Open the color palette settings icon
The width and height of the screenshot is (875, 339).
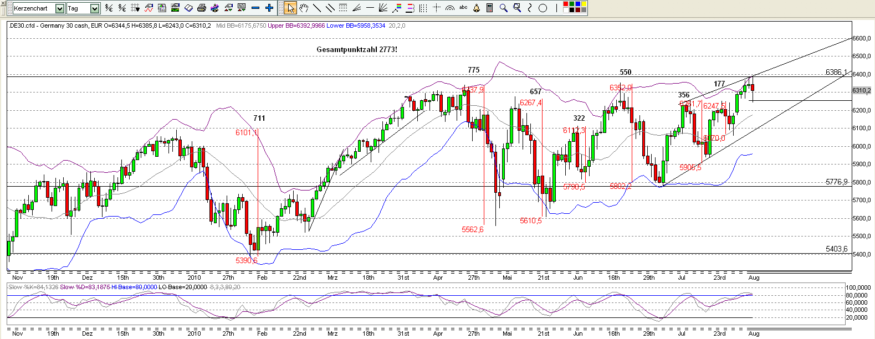click(x=215, y=8)
